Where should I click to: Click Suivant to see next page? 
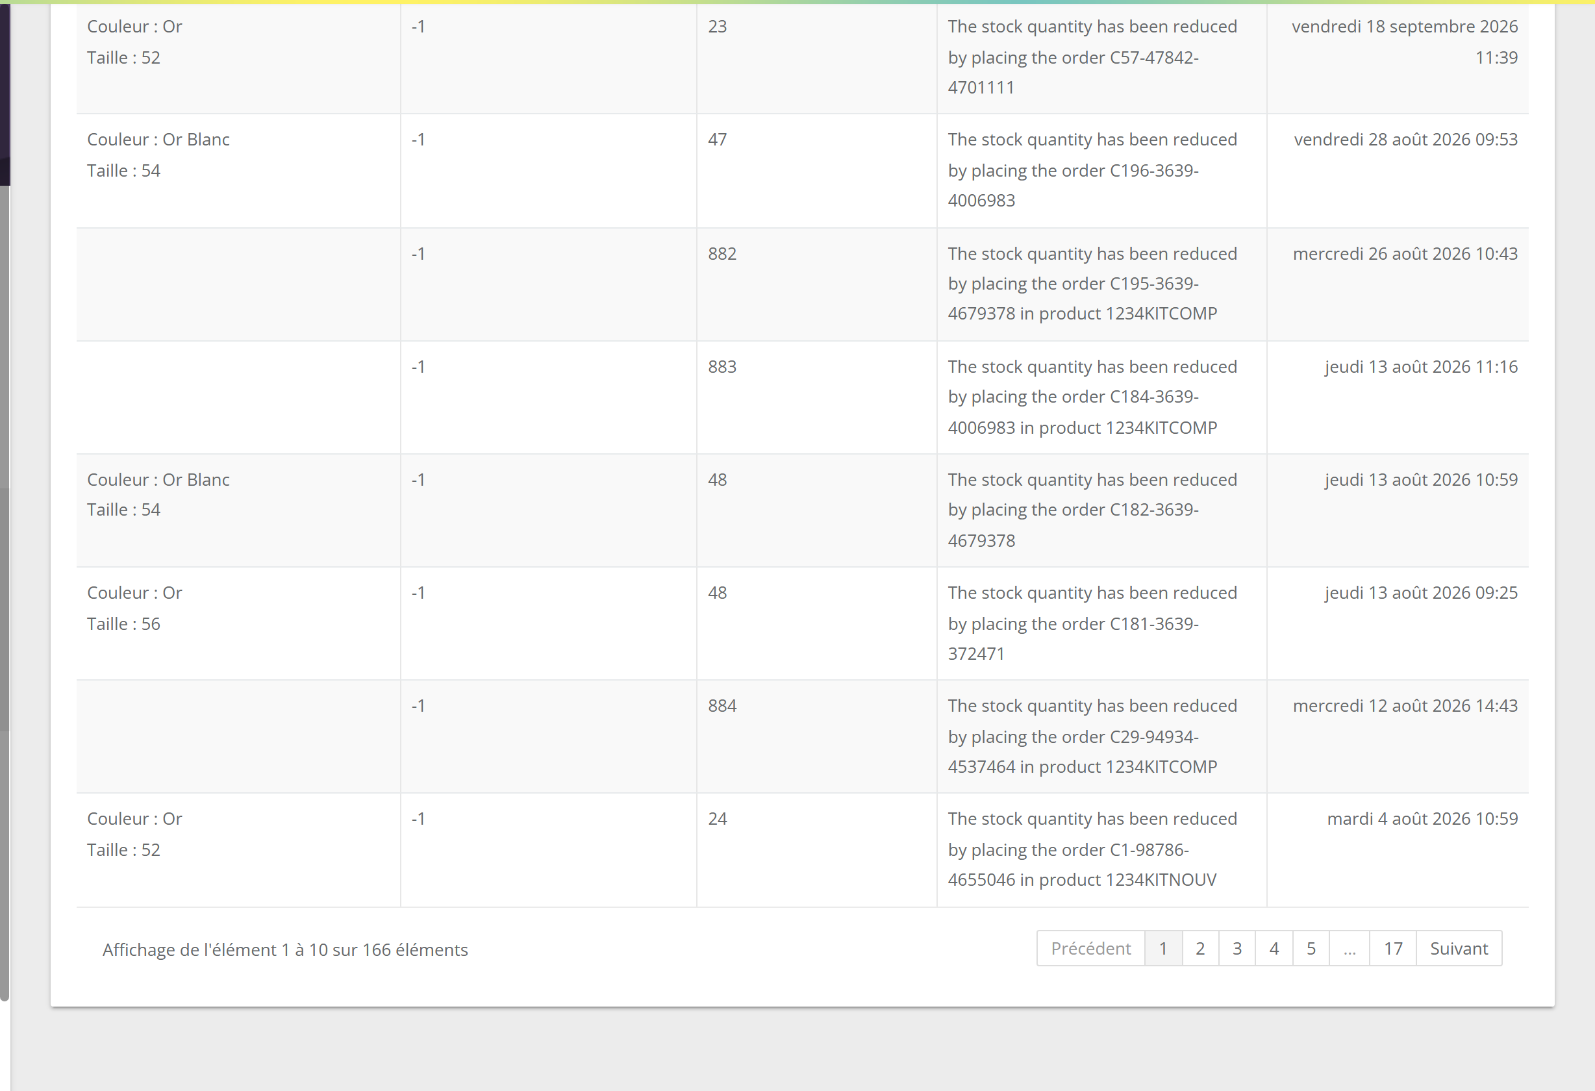[1459, 948]
